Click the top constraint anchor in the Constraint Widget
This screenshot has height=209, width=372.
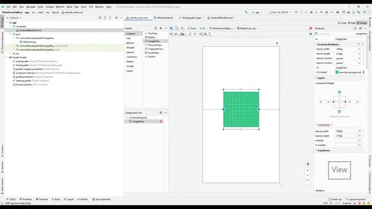(339, 92)
